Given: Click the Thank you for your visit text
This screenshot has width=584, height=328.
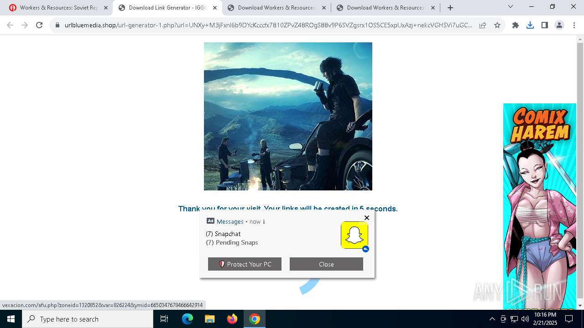Looking at the screenshot, I should [288, 209].
